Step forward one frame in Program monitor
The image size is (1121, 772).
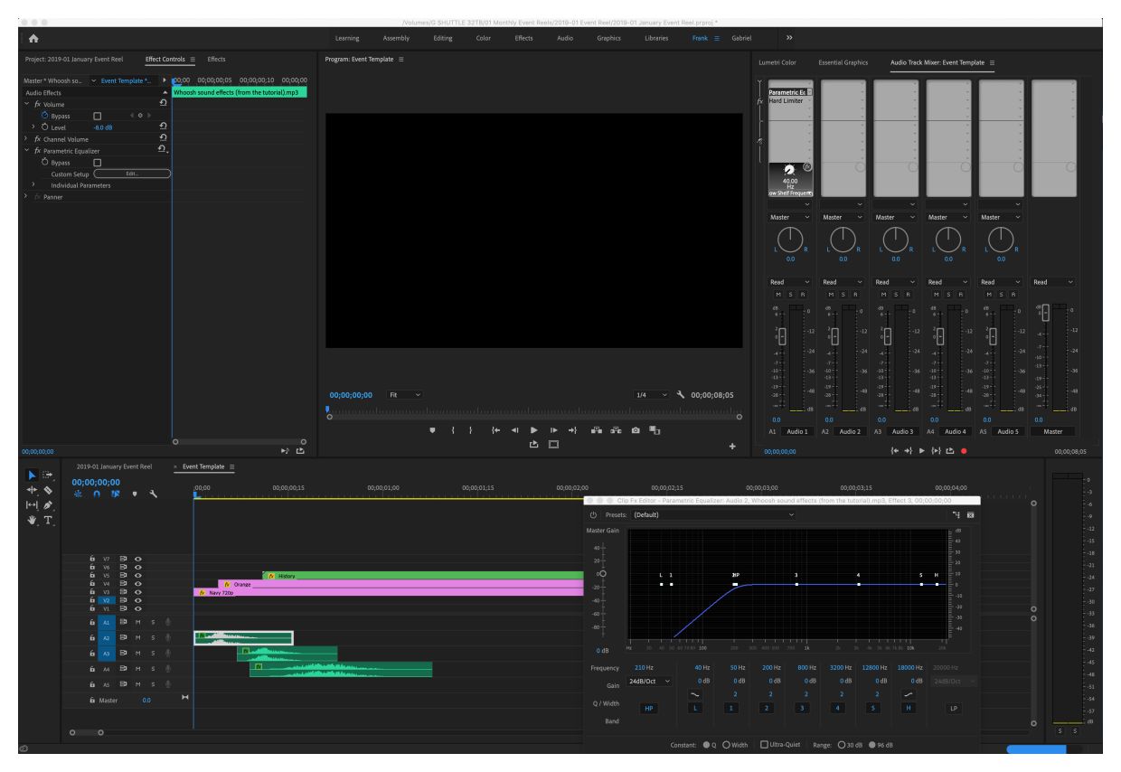(553, 429)
